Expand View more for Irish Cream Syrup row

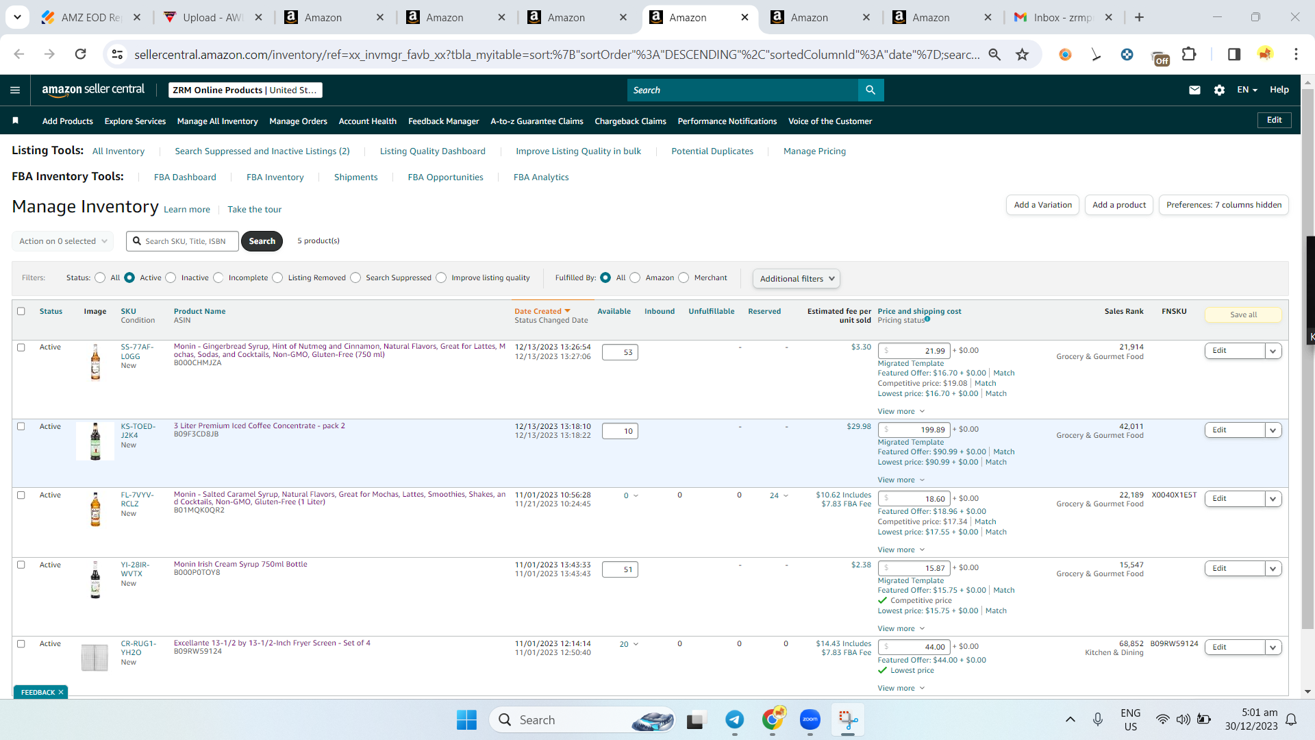click(x=901, y=628)
